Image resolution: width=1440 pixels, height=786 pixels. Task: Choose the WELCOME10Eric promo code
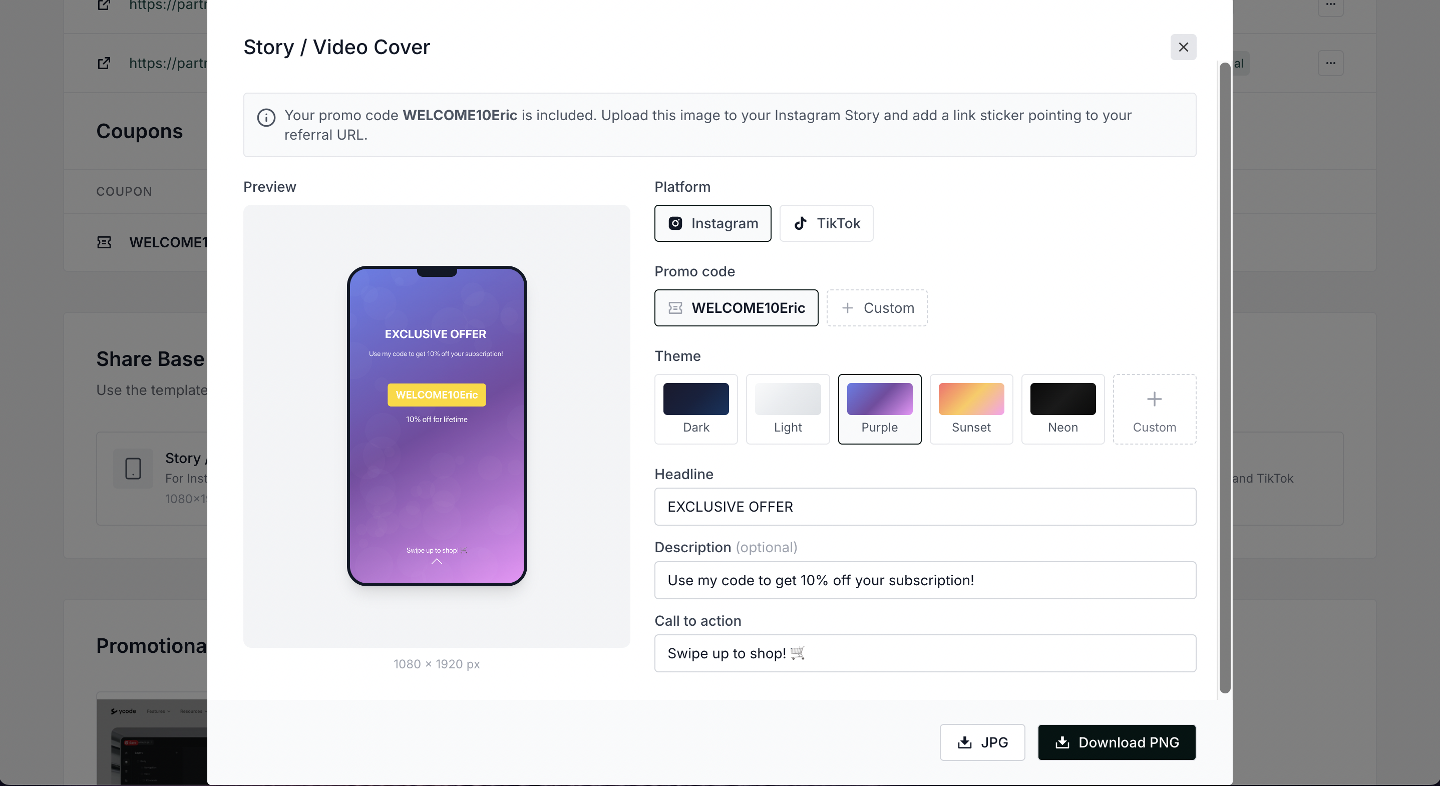736,307
